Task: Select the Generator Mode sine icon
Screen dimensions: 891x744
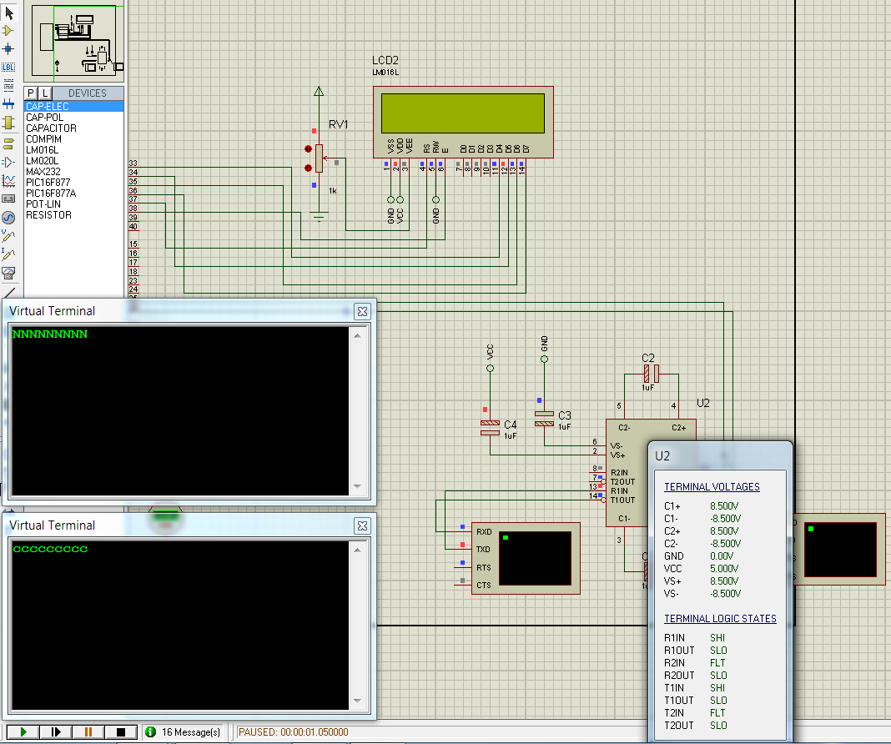Action: [x=9, y=217]
